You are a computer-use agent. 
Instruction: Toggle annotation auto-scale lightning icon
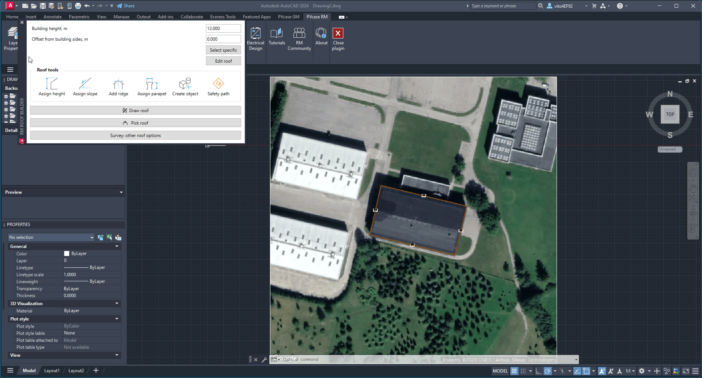coord(611,371)
